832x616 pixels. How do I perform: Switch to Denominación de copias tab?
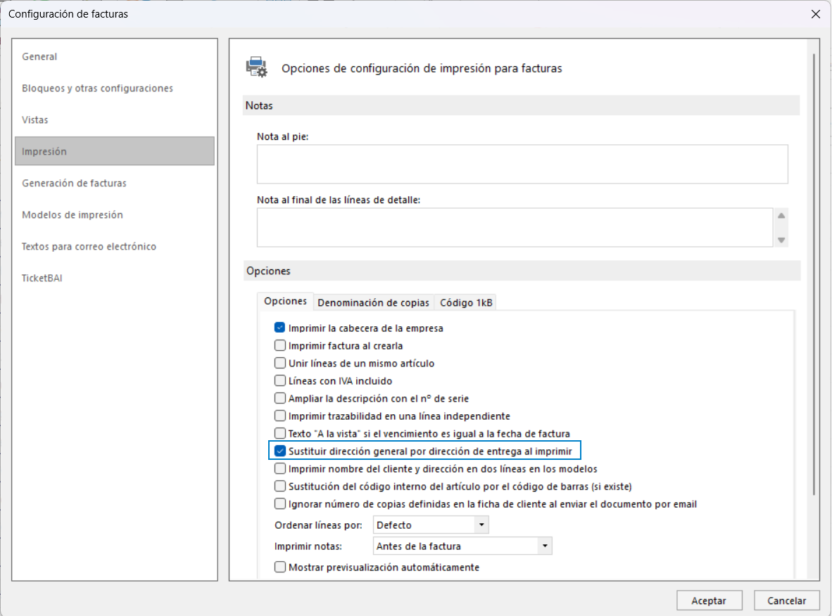coord(373,302)
